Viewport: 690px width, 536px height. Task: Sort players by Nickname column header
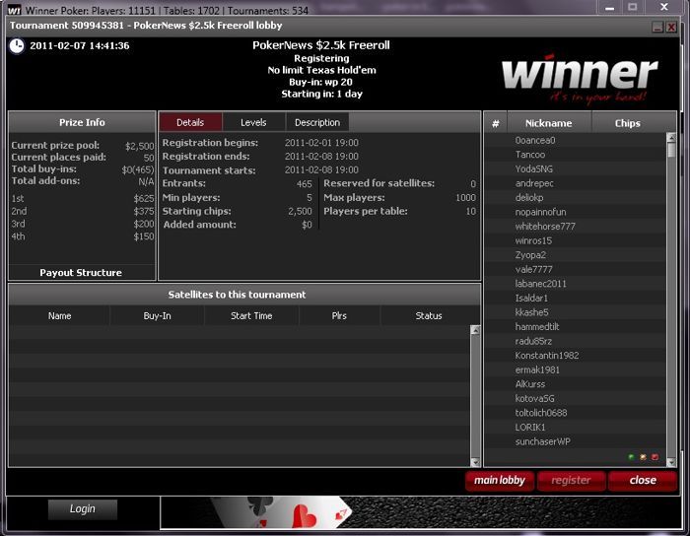point(549,123)
